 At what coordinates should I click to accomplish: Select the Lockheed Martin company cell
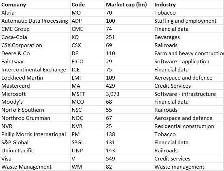tap(22, 78)
